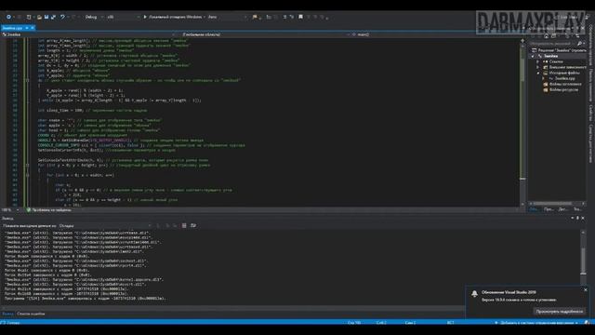Pin the Змейка.cpp tab
Viewport: 595px width, 335px height.
tap(27, 28)
